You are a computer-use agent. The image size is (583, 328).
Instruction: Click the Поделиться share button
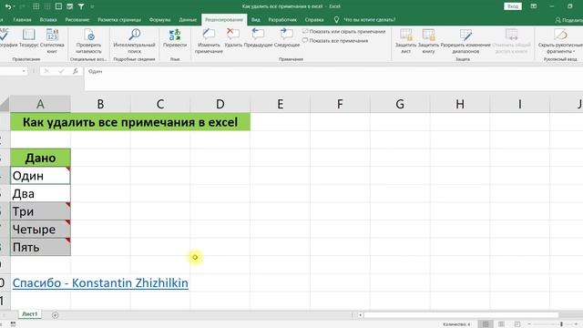coord(568,20)
